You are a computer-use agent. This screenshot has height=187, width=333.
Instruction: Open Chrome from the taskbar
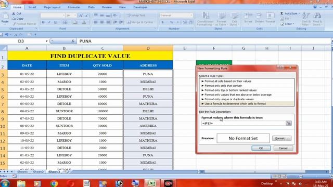(x=54, y=183)
